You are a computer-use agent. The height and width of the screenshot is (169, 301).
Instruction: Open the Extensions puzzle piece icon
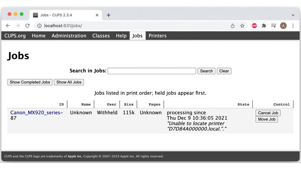pyautogui.click(x=264, y=25)
